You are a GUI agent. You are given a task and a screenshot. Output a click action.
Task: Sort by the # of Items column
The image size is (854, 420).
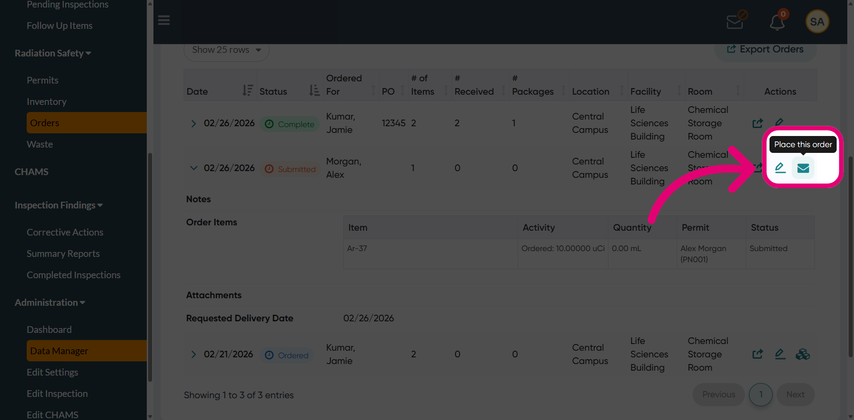click(430, 85)
